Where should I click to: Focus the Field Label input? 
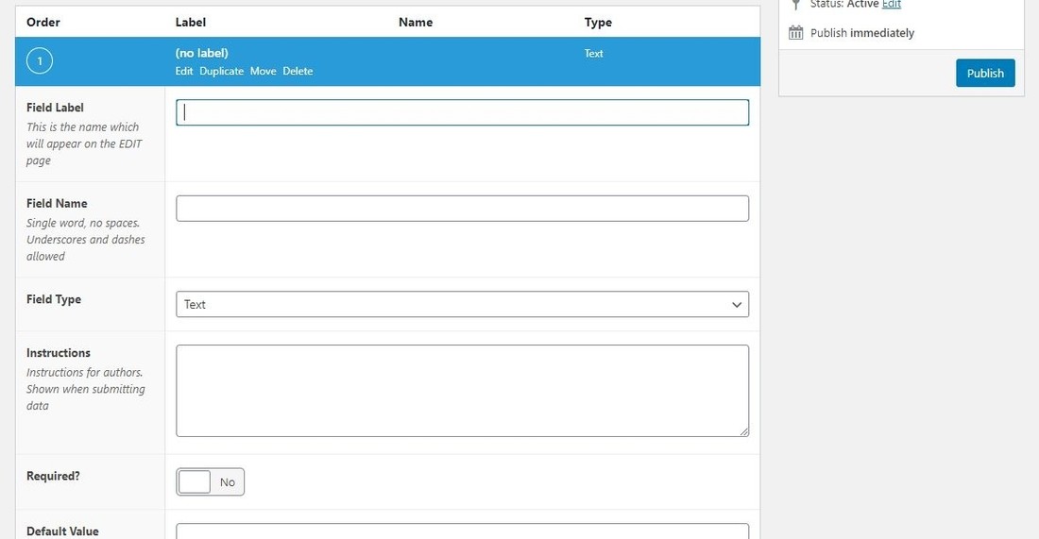[x=463, y=112]
